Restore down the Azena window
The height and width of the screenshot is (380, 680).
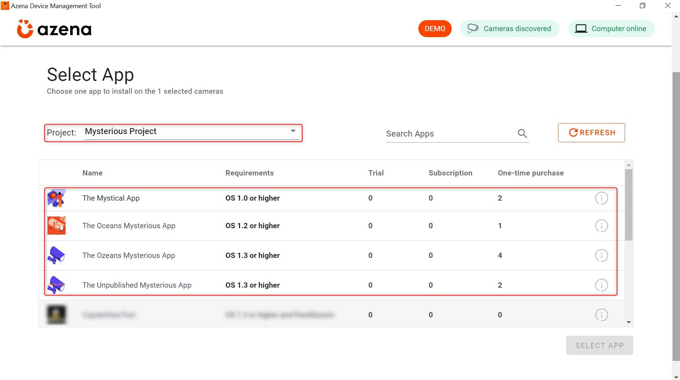click(x=642, y=6)
